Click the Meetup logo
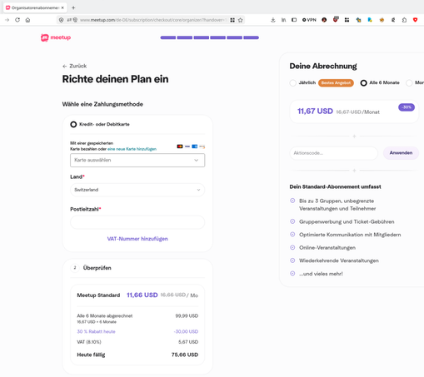 tap(56, 37)
